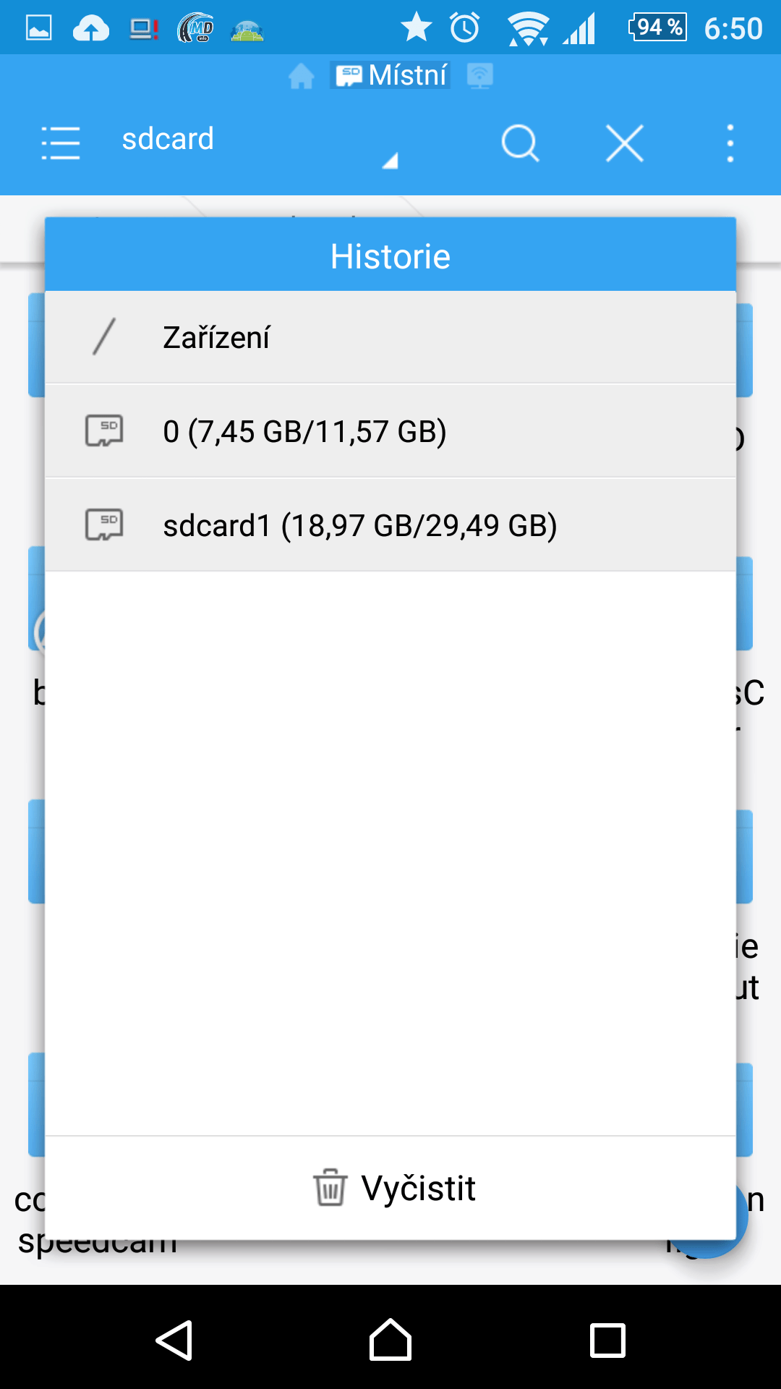Screen dimensions: 781x1389
Task: Tap Android back navigation button
Action: (174, 1341)
